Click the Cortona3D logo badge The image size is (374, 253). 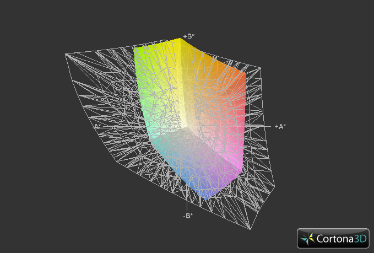333,238
